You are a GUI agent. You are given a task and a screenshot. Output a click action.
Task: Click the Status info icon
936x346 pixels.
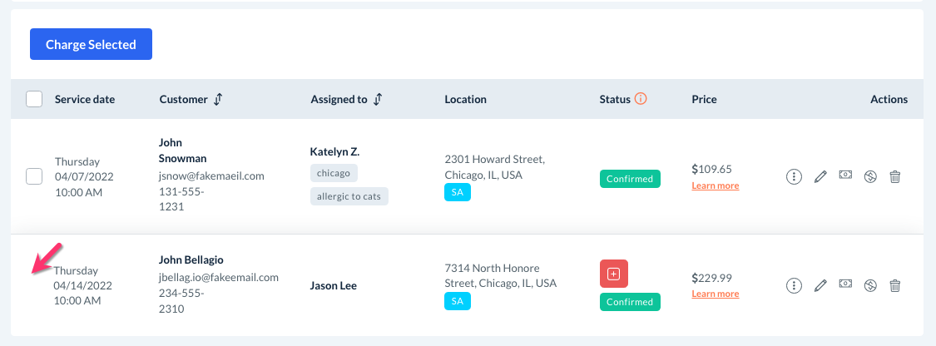tap(641, 99)
